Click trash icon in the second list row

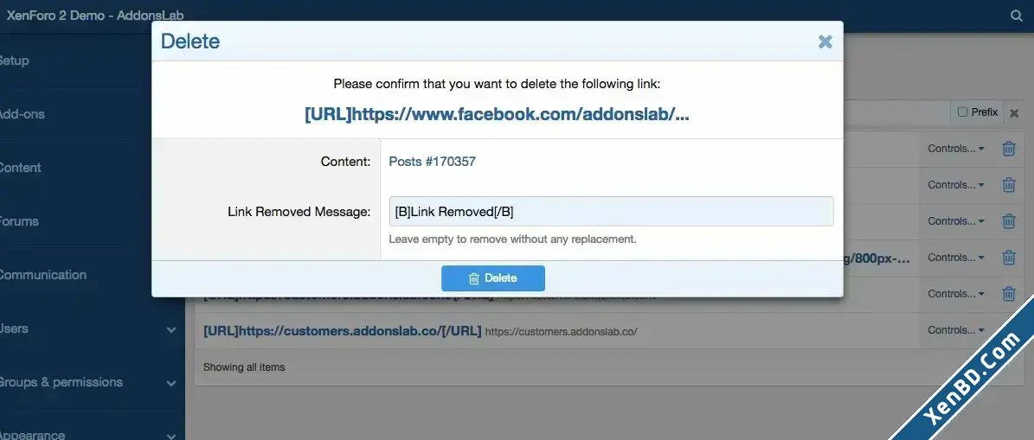[x=1009, y=185]
